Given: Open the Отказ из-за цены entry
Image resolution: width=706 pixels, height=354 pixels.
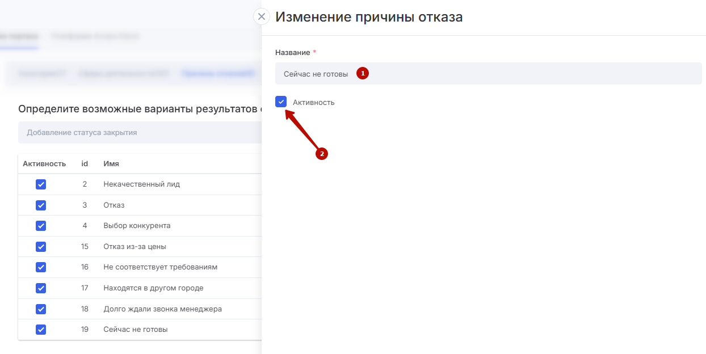Looking at the screenshot, I should click(135, 246).
